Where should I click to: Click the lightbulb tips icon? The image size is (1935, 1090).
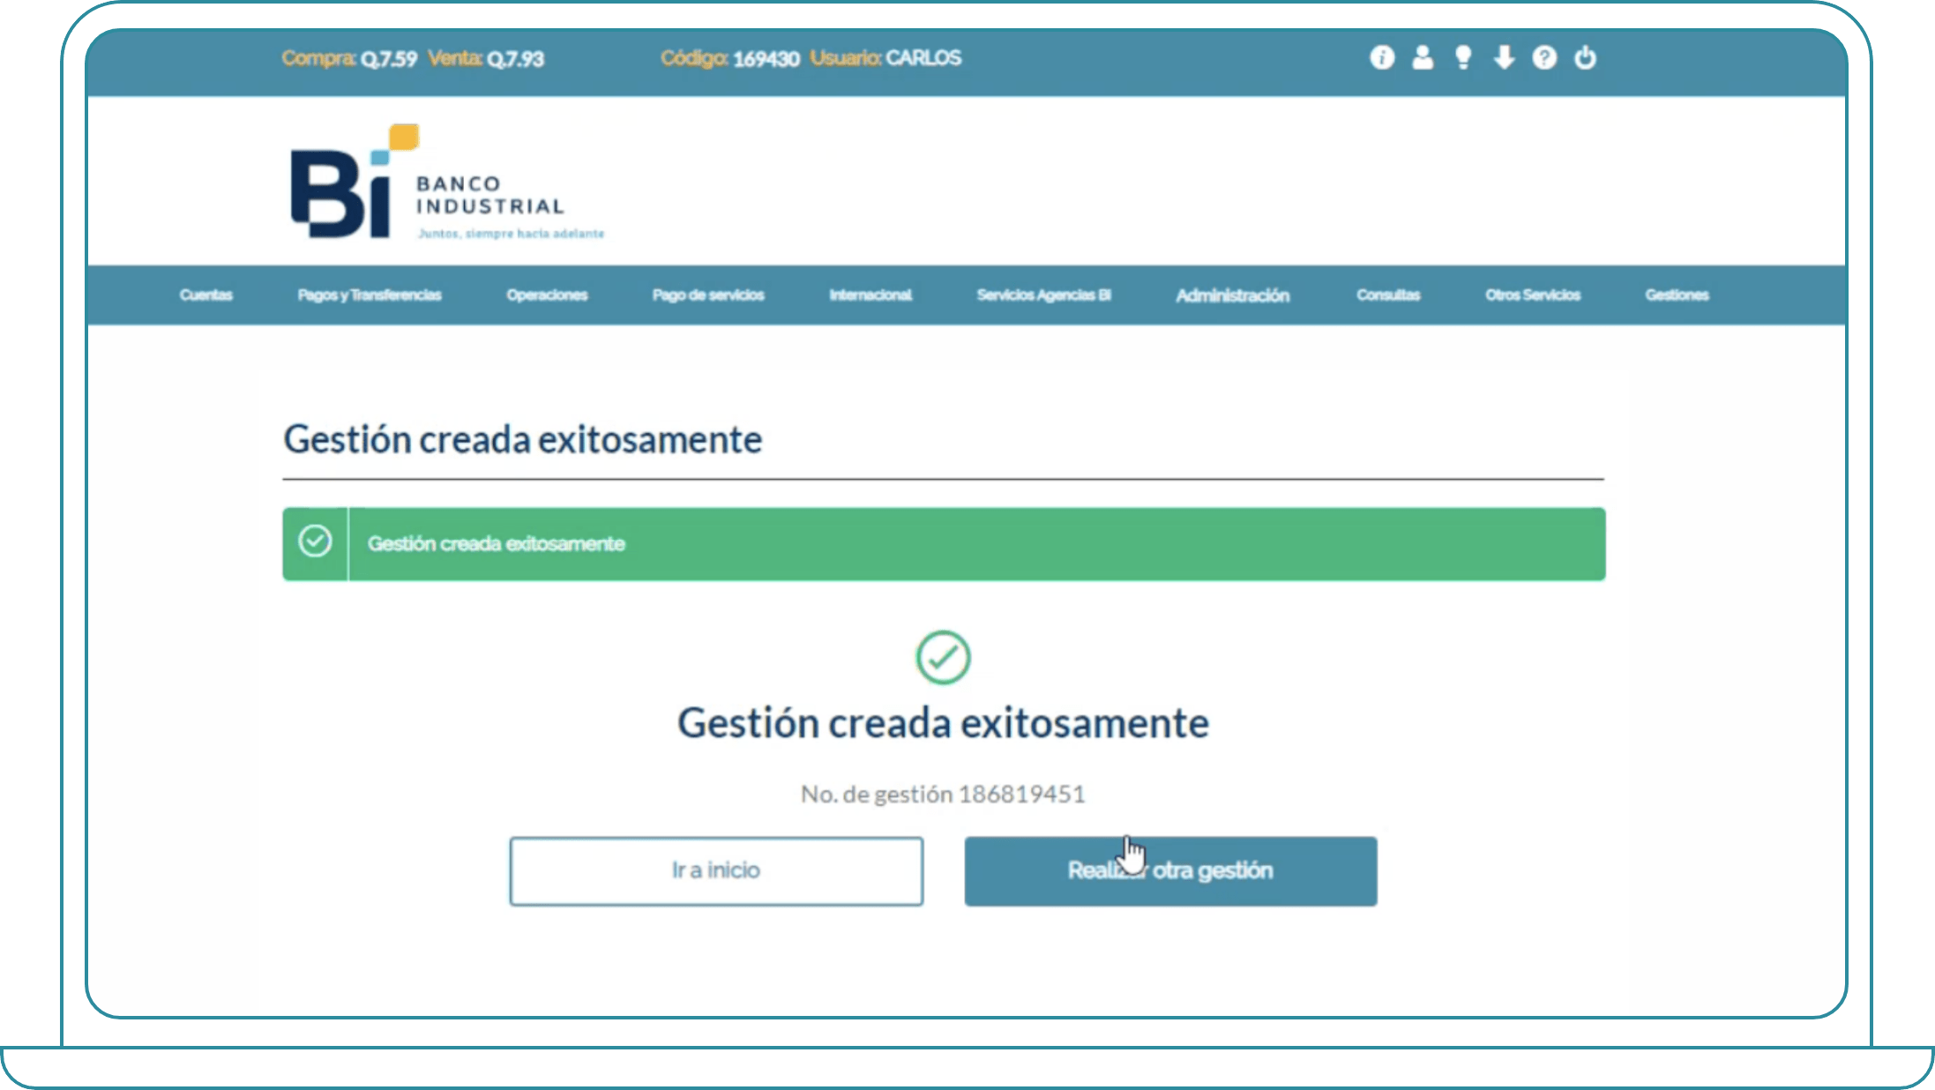click(x=1463, y=57)
